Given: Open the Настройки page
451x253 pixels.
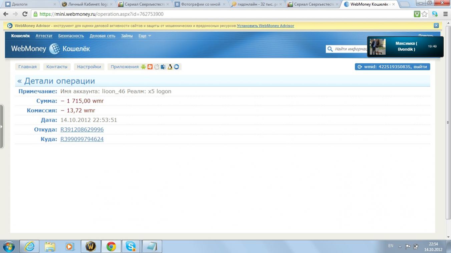Looking at the screenshot, I should tap(89, 67).
